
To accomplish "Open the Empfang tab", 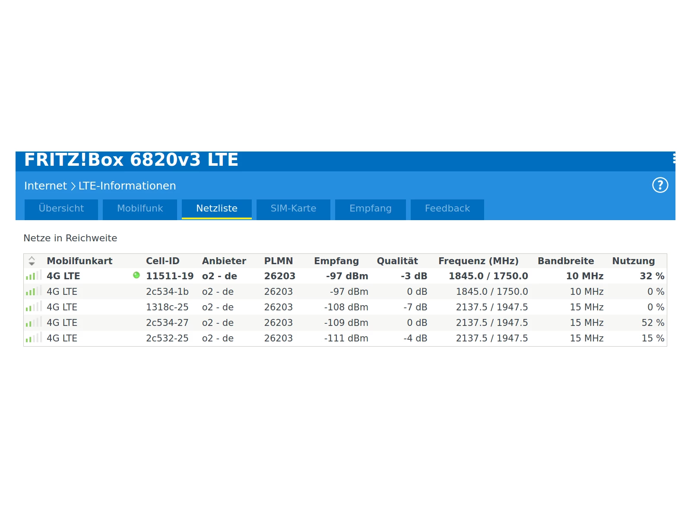I will [371, 209].
